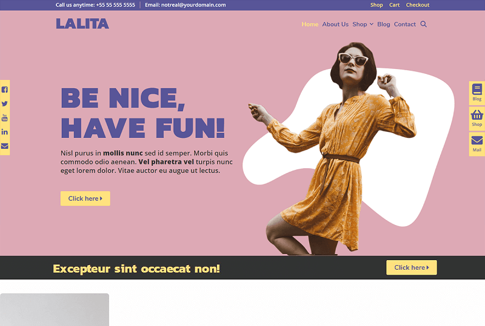Open the Facebook icon in left sidebar
485x326 pixels.
(x=5, y=90)
